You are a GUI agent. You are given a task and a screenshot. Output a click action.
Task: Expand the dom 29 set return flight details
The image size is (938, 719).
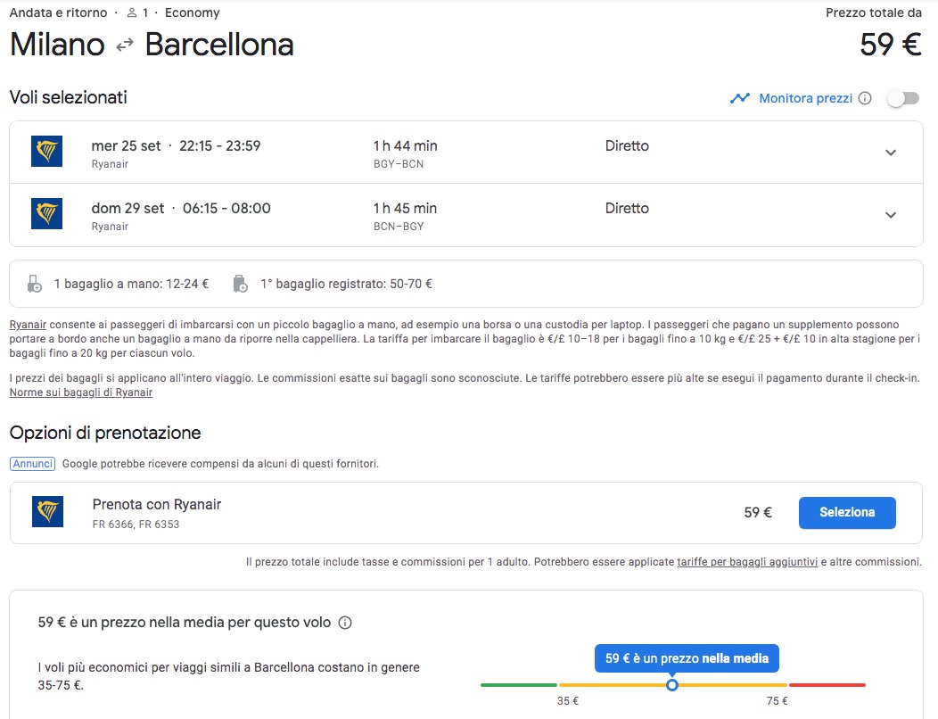tap(890, 215)
